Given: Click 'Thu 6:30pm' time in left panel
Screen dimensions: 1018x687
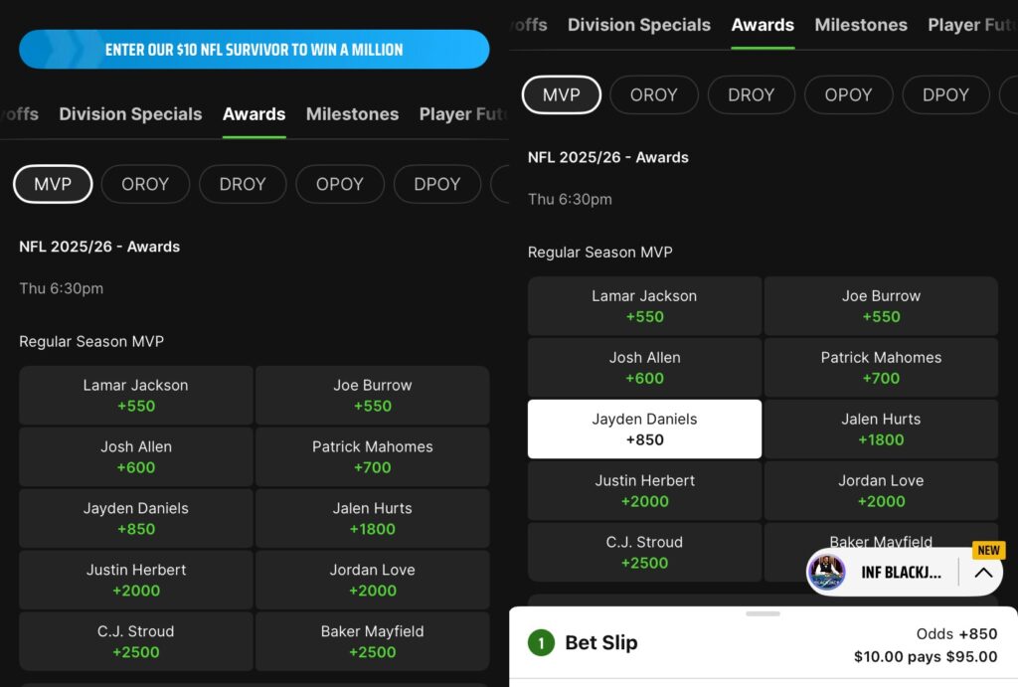Looking at the screenshot, I should click(x=61, y=288).
